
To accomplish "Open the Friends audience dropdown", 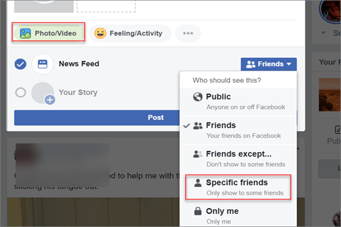I will pos(269,64).
